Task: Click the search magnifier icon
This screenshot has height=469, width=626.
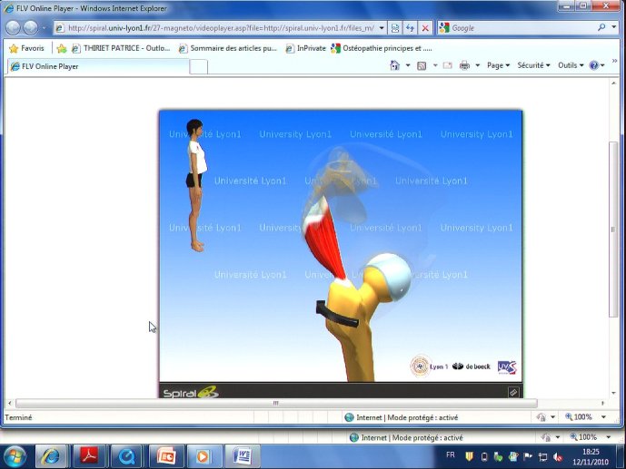Action: pos(601,27)
